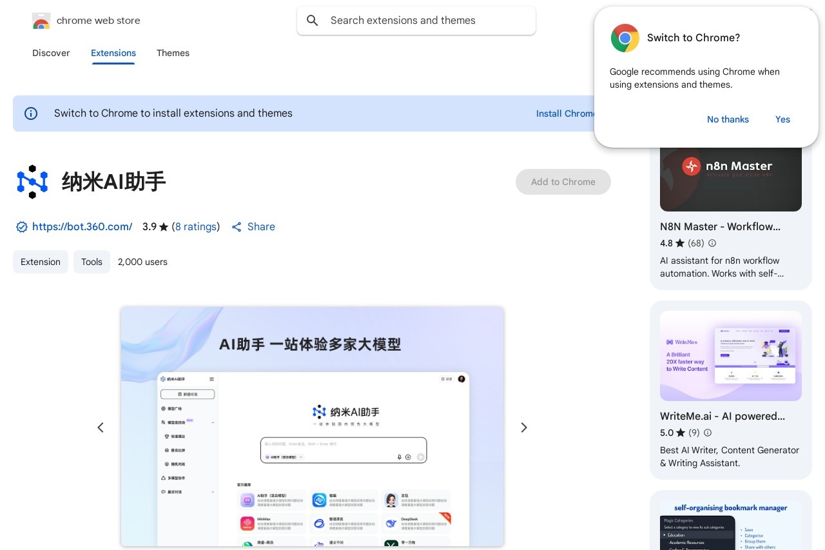Open the WriteMe.ai thumbnail image
The width and height of the screenshot is (825, 550).
click(731, 356)
